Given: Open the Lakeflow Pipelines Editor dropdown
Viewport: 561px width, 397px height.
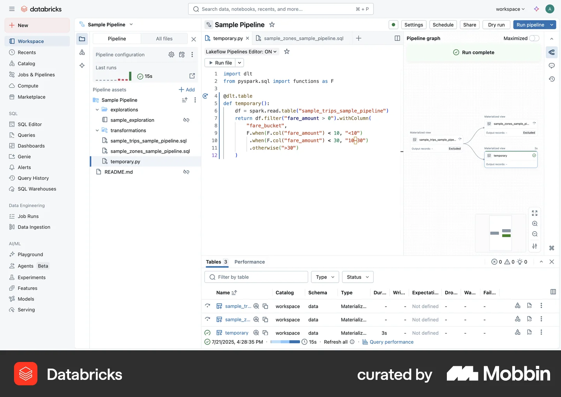Looking at the screenshot, I should (x=241, y=52).
